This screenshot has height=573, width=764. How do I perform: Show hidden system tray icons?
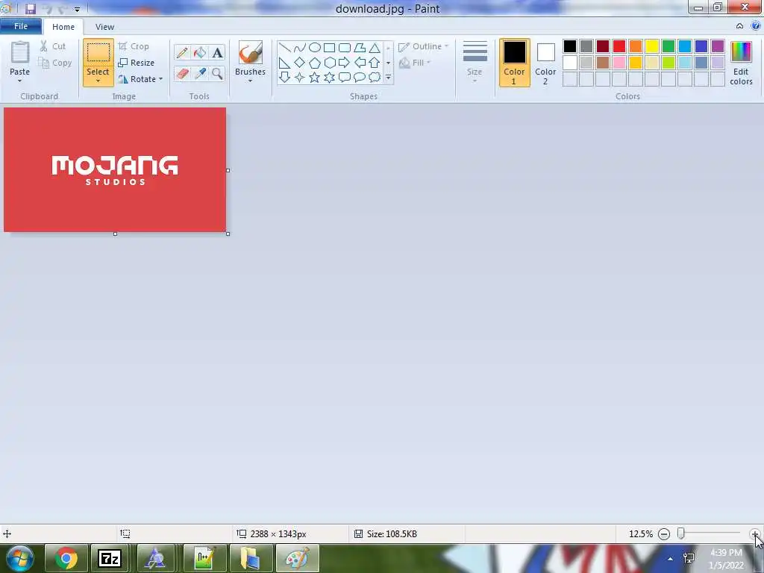tap(670, 559)
